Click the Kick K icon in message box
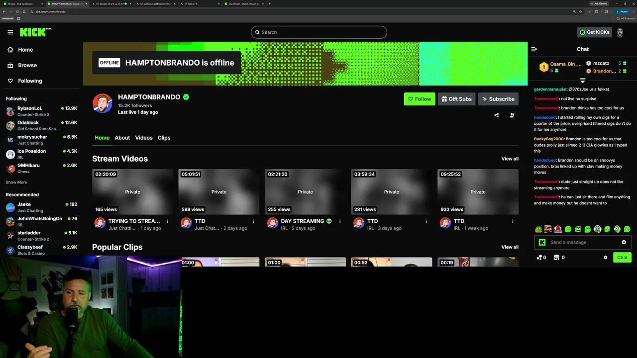 (542, 242)
